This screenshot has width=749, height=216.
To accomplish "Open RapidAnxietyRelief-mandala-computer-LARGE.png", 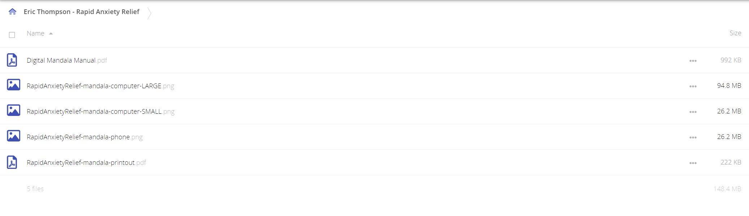I will [100, 86].
